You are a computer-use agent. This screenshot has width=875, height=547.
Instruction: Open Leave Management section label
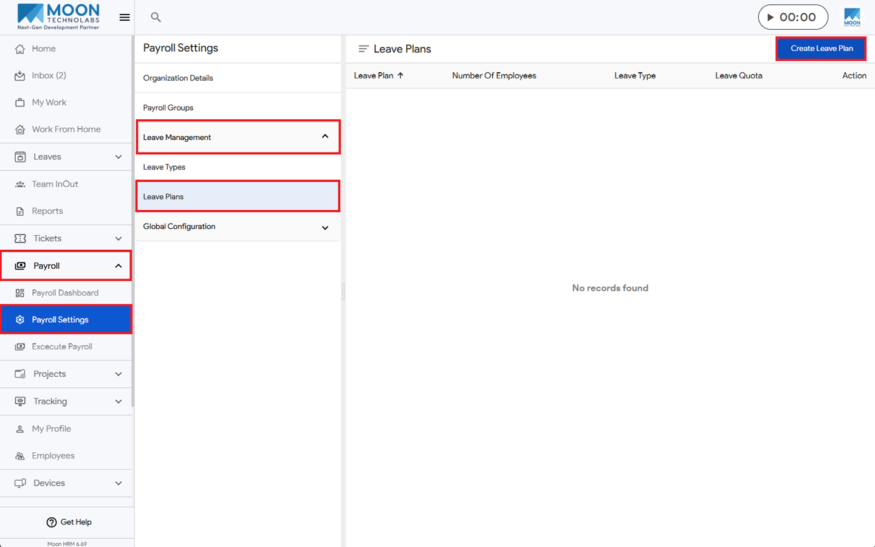[x=177, y=137]
